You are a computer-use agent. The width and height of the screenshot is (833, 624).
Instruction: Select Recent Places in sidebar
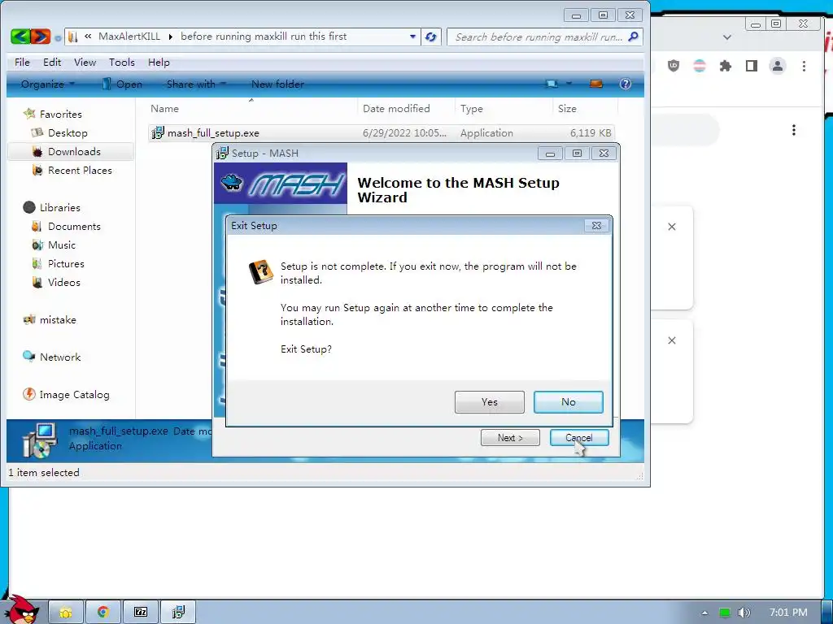tap(80, 171)
